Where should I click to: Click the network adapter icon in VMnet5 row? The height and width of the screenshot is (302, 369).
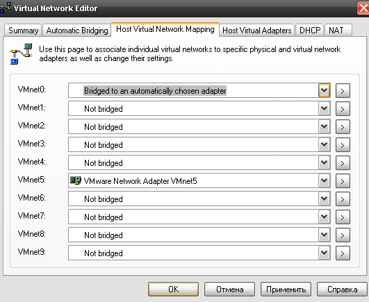coord(76,181)
